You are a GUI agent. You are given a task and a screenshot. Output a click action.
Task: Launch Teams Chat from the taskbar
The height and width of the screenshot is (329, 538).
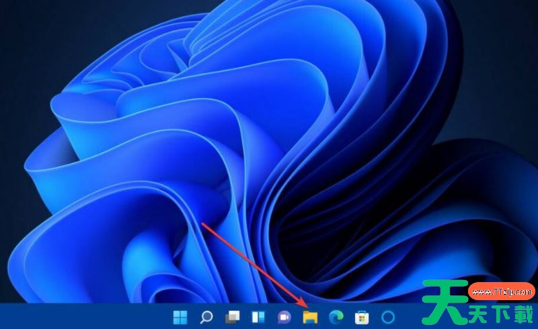[x=284, y=318]
